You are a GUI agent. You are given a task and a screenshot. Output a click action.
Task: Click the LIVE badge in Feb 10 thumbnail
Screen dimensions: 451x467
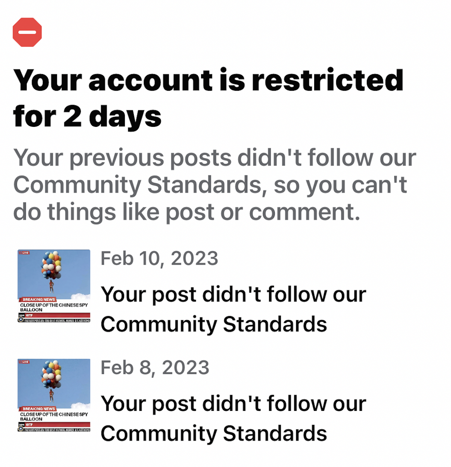pyautogui.click(x=24, y=253)
